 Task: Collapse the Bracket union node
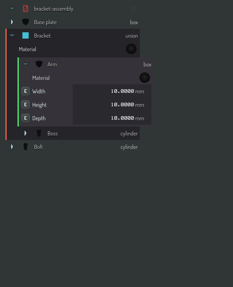pyautogui.click(x=12, y=35)
